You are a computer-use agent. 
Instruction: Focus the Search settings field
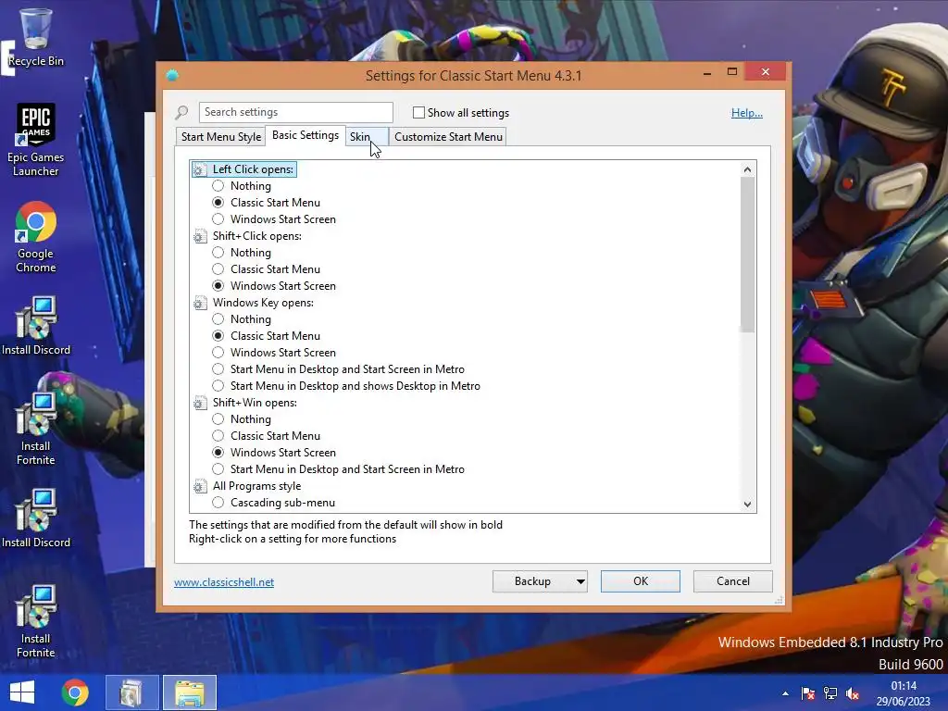point(295,112)
